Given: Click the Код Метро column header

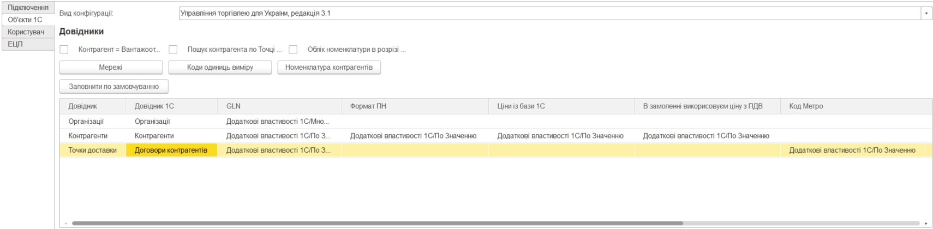Looking at the screenshot, I should [x=853, y=106].
